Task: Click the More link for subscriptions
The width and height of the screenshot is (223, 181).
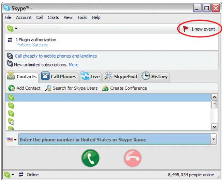Action: (x=74, y=65)
